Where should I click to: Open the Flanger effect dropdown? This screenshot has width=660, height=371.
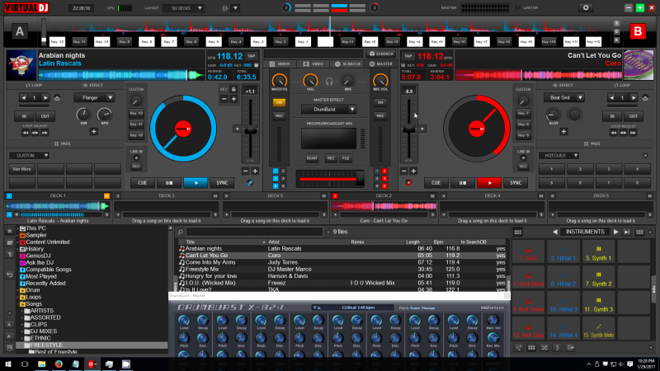pos(93,97)
